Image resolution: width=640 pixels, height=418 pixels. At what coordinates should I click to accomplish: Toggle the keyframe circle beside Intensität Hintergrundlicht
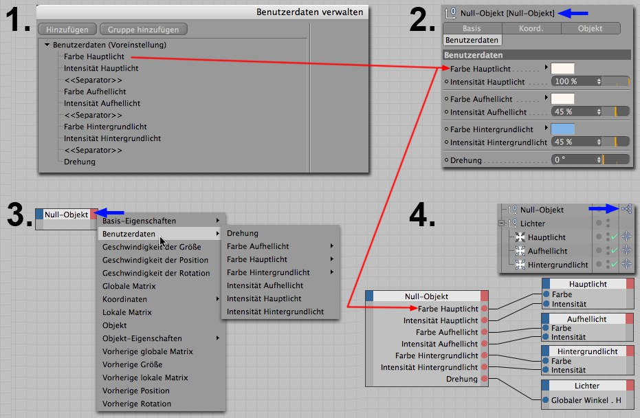[x=447, y=142]
